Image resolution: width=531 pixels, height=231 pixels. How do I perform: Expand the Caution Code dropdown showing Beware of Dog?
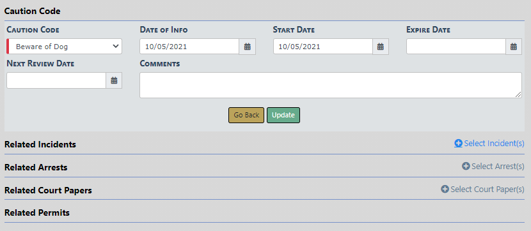tap(65, 47)
